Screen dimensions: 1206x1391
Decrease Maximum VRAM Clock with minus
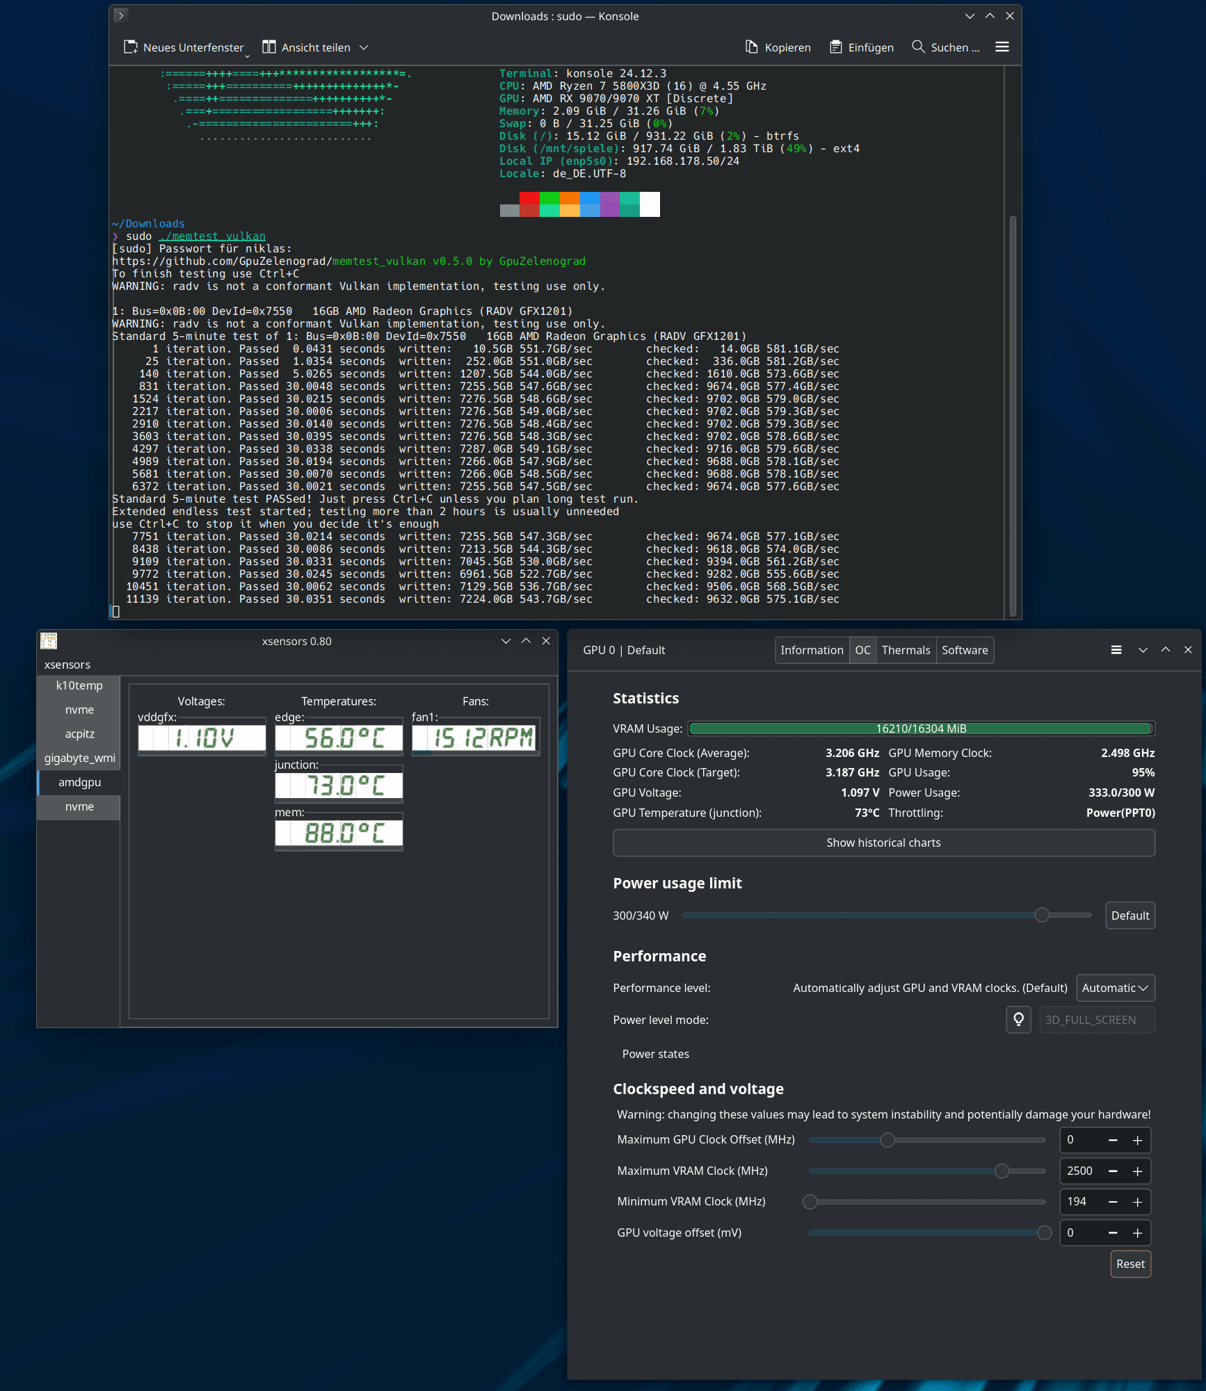[x=1113, y=1171]
